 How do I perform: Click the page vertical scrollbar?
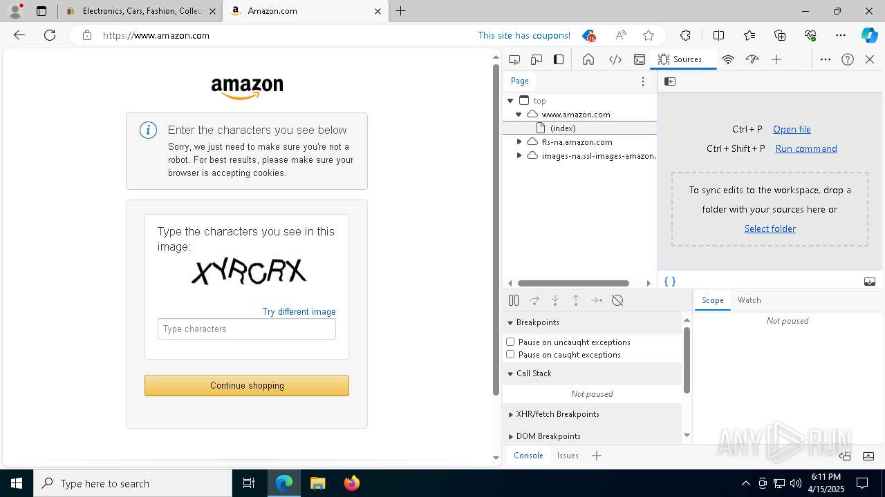(x=496, y=230)
